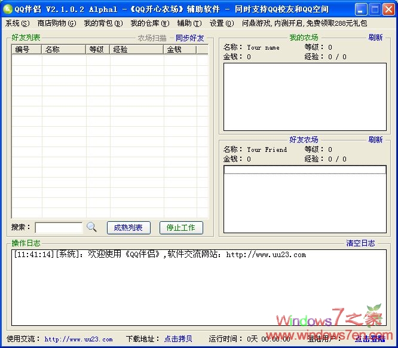Open the 系统(S) menu
This screenshot has height=348, width=398.
pyautogui.click(x=17, y=23)
